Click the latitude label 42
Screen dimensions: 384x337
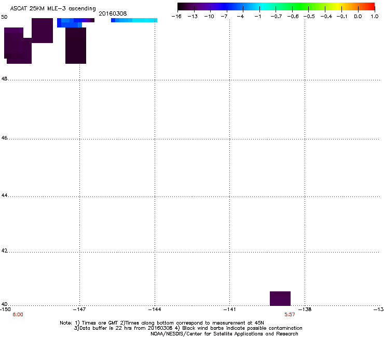[4, 250]
